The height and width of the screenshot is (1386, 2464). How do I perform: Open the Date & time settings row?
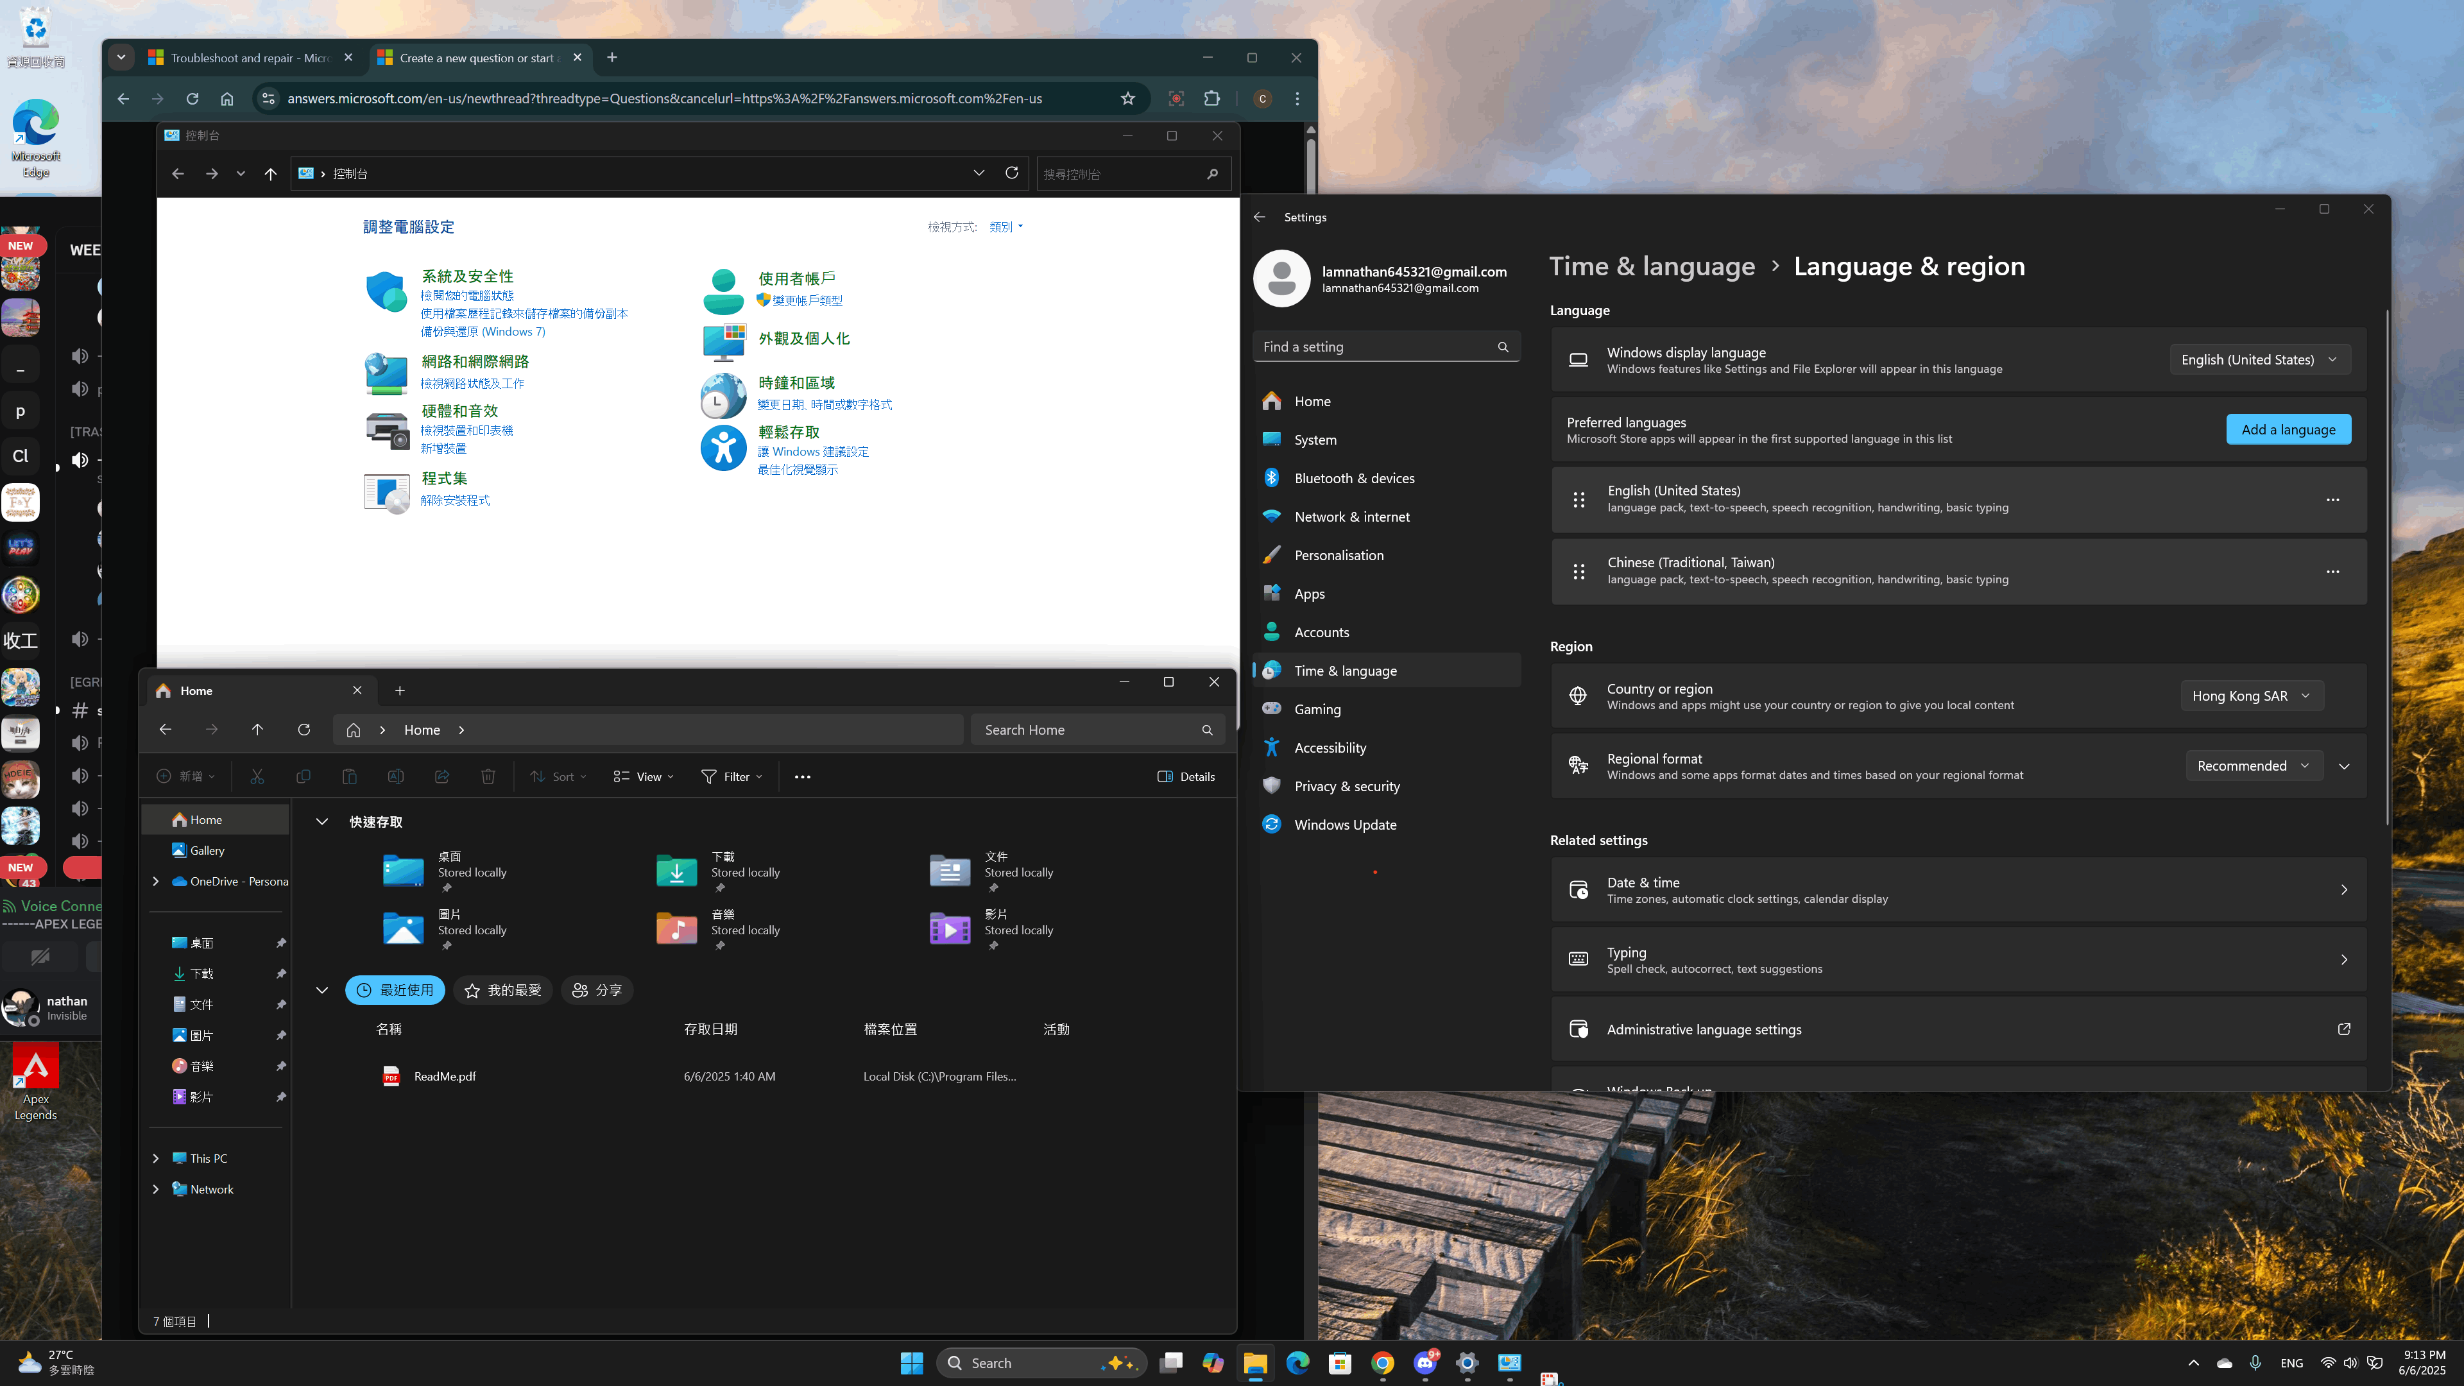tap(1958, 889)
